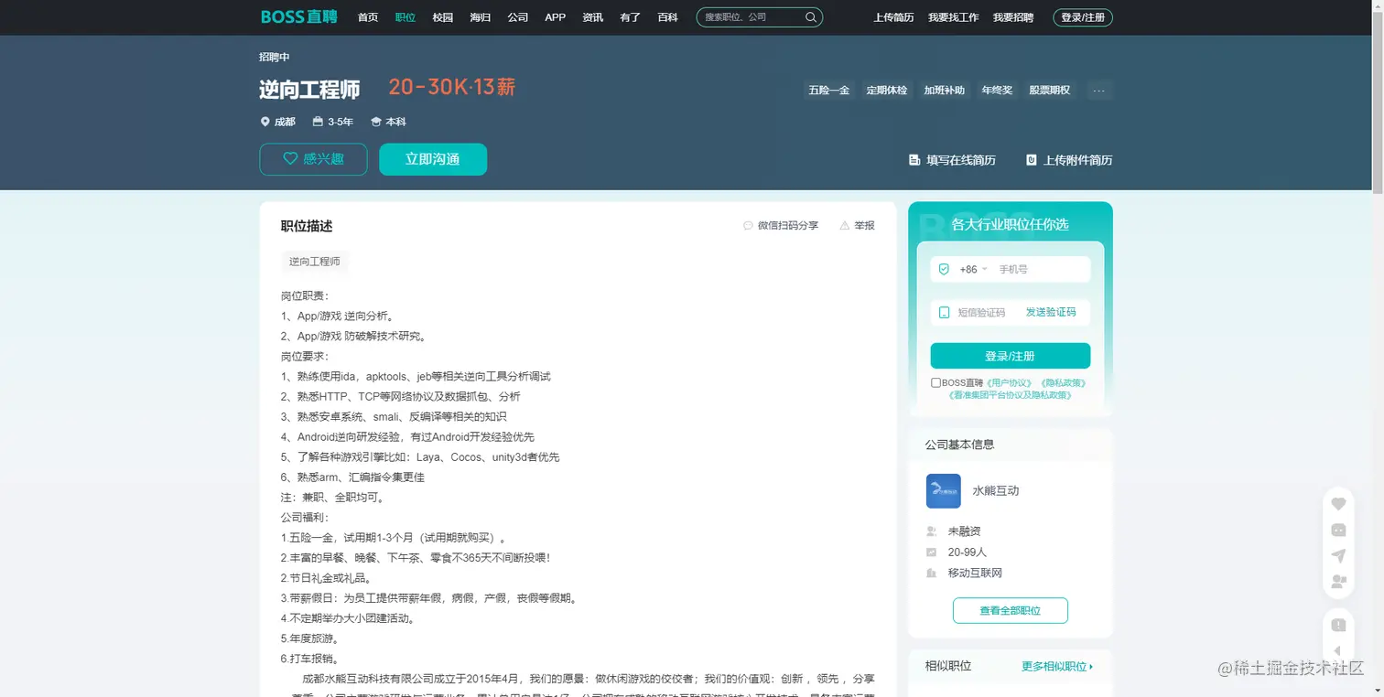This screenshot has height=697, width=1384.
Task: Click the phone icon in SMS code field
Action: (944, 312)
